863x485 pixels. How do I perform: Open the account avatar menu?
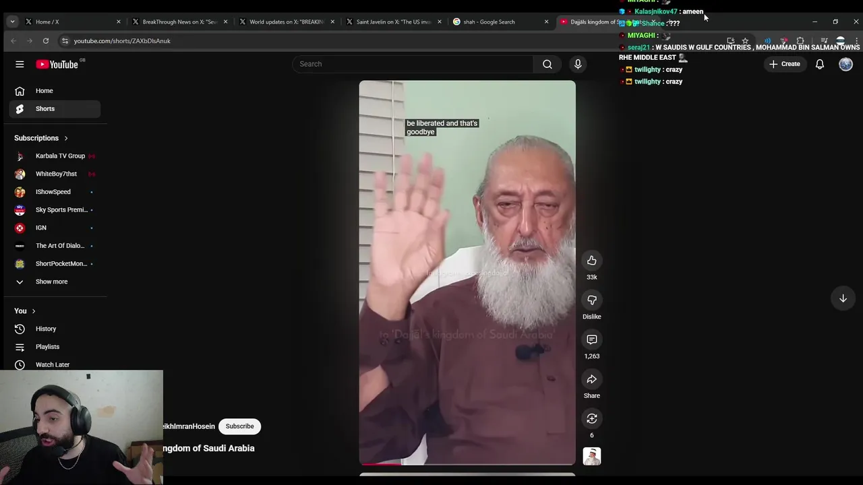click(x=845, y=64)
